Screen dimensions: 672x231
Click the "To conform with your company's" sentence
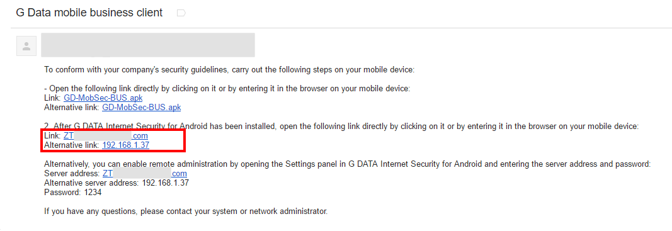pyautogui.click(x=229, y=70)
